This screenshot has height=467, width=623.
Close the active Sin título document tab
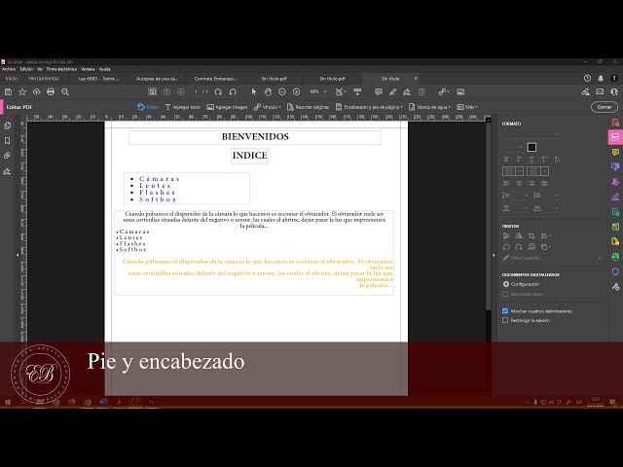point(416,78)
